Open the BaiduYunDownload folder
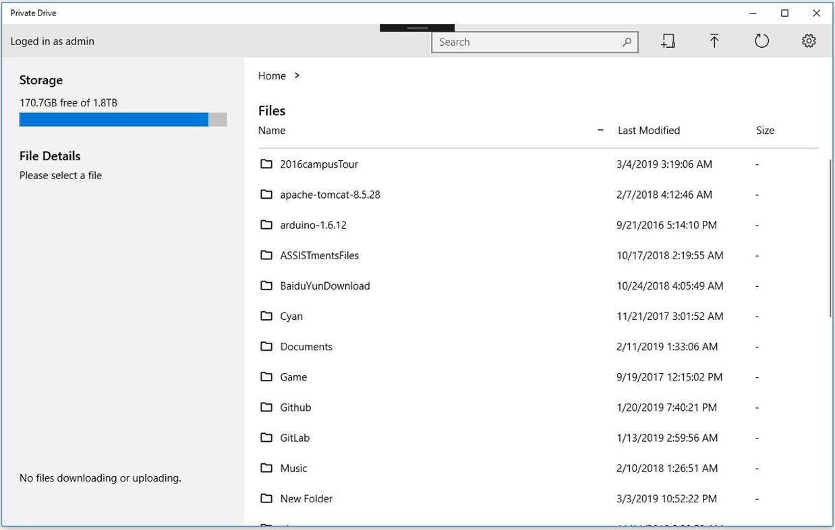 tap(324, 286)
